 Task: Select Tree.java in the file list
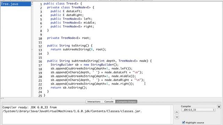pos(16,4)
